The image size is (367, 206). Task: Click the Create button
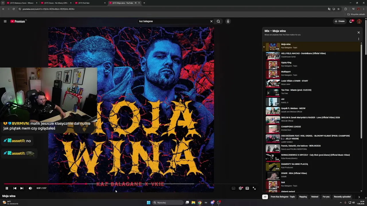pyautogui.click(x=339, y=21)
